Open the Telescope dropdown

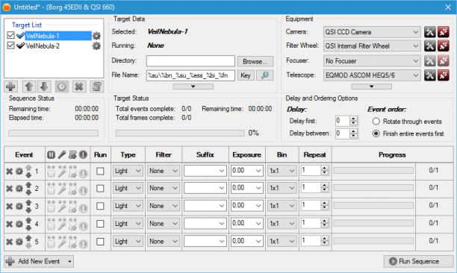[372, 75]
